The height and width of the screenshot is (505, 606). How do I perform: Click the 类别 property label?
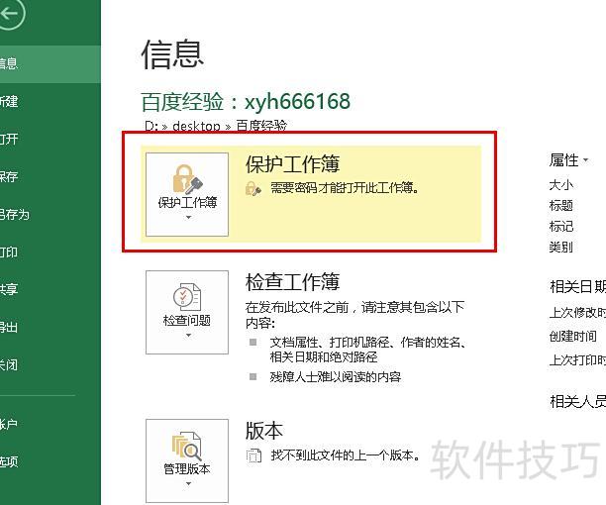pyautogui.click(x=560, y=247)
